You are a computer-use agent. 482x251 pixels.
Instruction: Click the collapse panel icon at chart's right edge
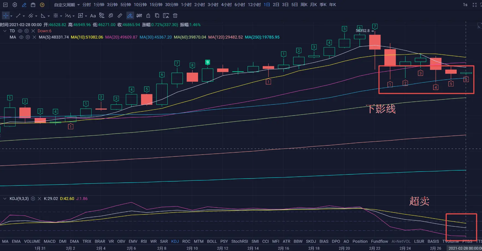coord(479,26)
